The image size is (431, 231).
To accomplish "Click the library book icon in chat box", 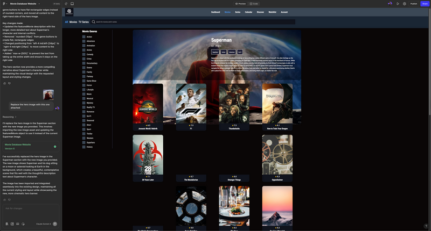I will (x=18, y=224).
